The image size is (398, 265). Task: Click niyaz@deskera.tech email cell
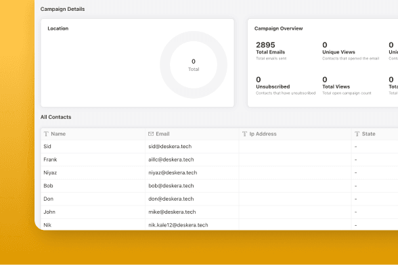[x=173, y=172]
